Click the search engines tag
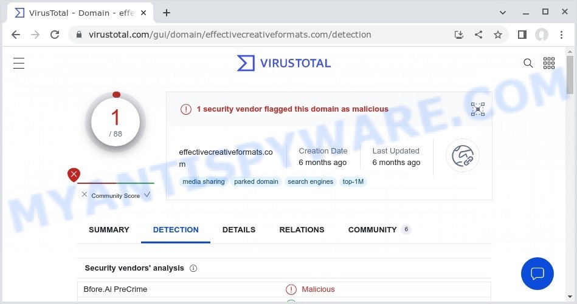The height and width of the screenshot is (304, 577). tap(310, 182)
